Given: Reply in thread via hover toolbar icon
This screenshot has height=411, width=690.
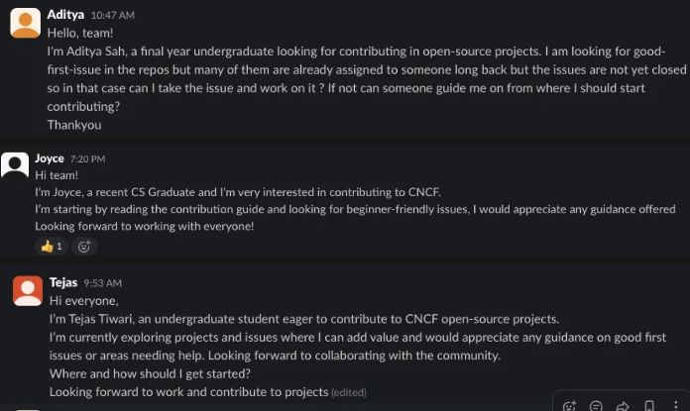Looking at the screenshot, I should (596, 406).
